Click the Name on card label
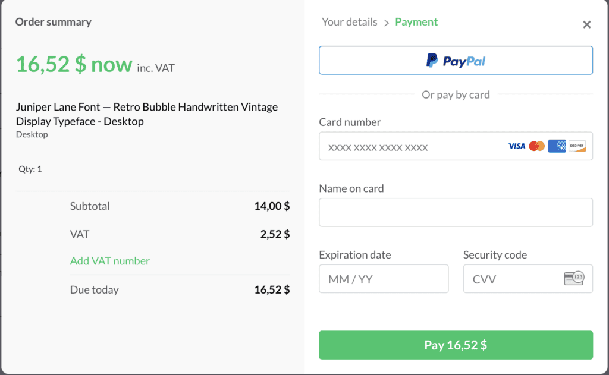This screenshot has width=609, height=375. pyautogui.click(x=351, y=188)
